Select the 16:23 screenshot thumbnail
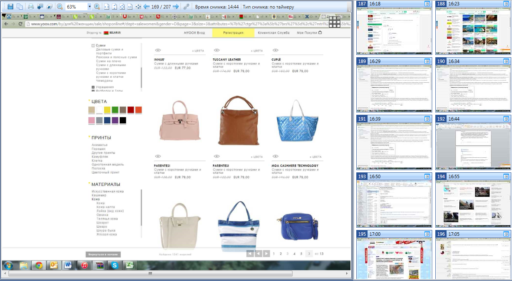 point(473,27)
